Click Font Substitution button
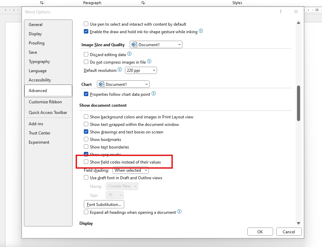This screenshot has height=247, width=322. (104, 205)
